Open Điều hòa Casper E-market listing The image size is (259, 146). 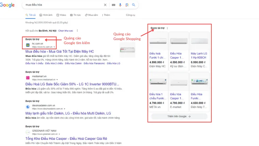(177, 96)
